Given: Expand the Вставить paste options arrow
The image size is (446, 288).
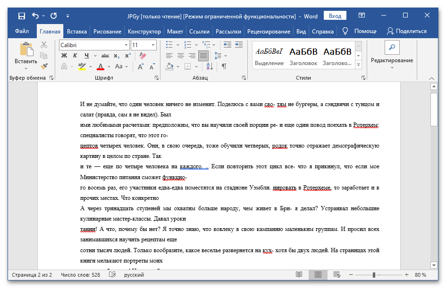Looking at the screenshot, I should (x=26, y=68).
